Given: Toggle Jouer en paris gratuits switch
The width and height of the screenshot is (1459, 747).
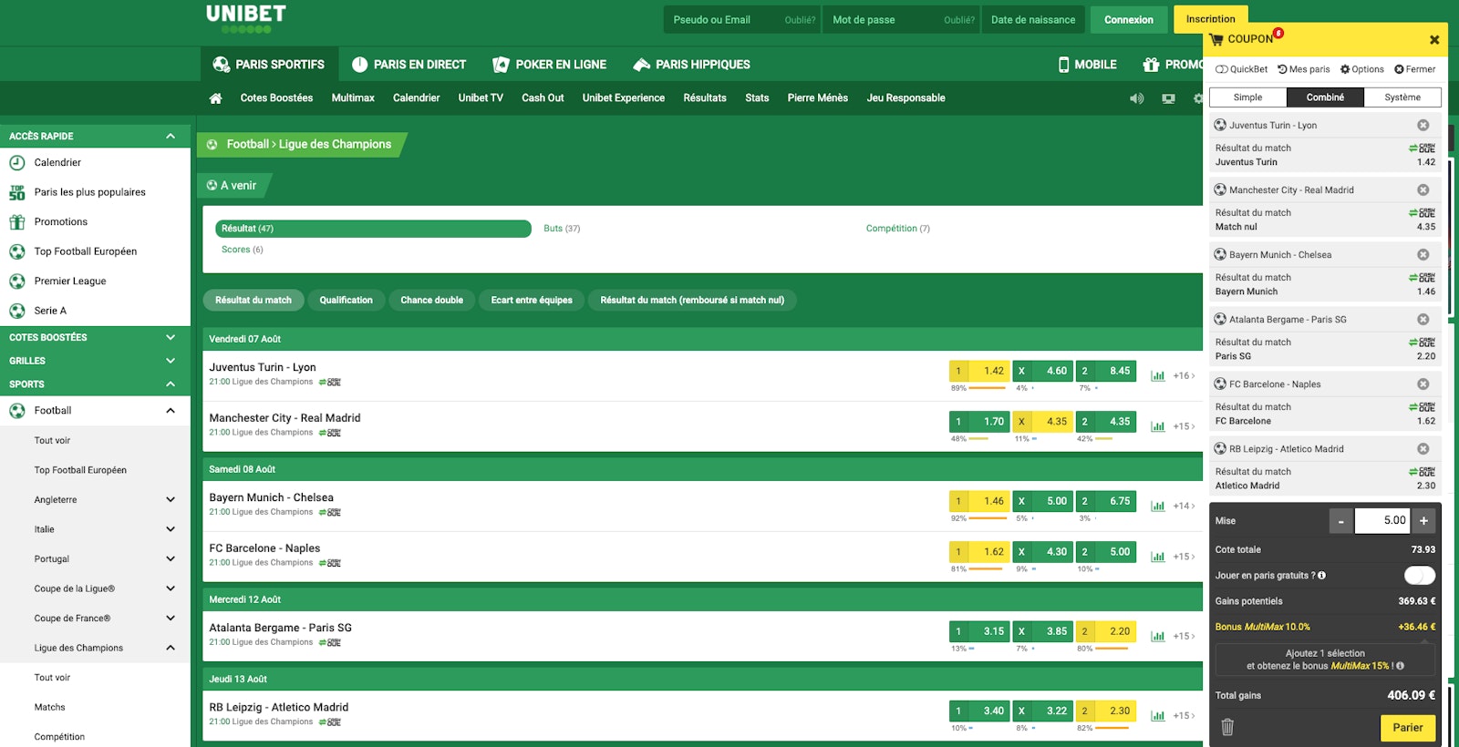Looking at the screenshot, I should 1420,575.
